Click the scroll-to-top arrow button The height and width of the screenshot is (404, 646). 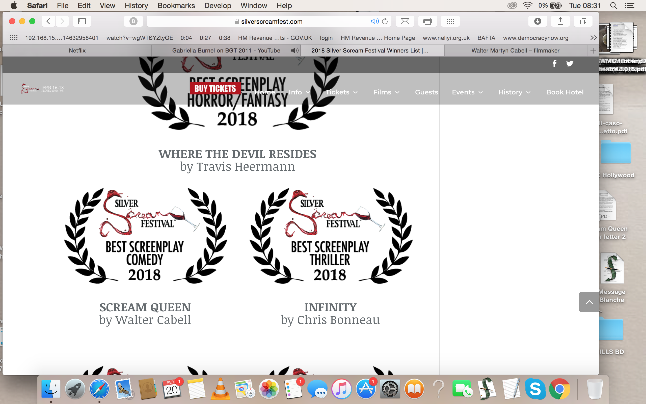(589, 302)
